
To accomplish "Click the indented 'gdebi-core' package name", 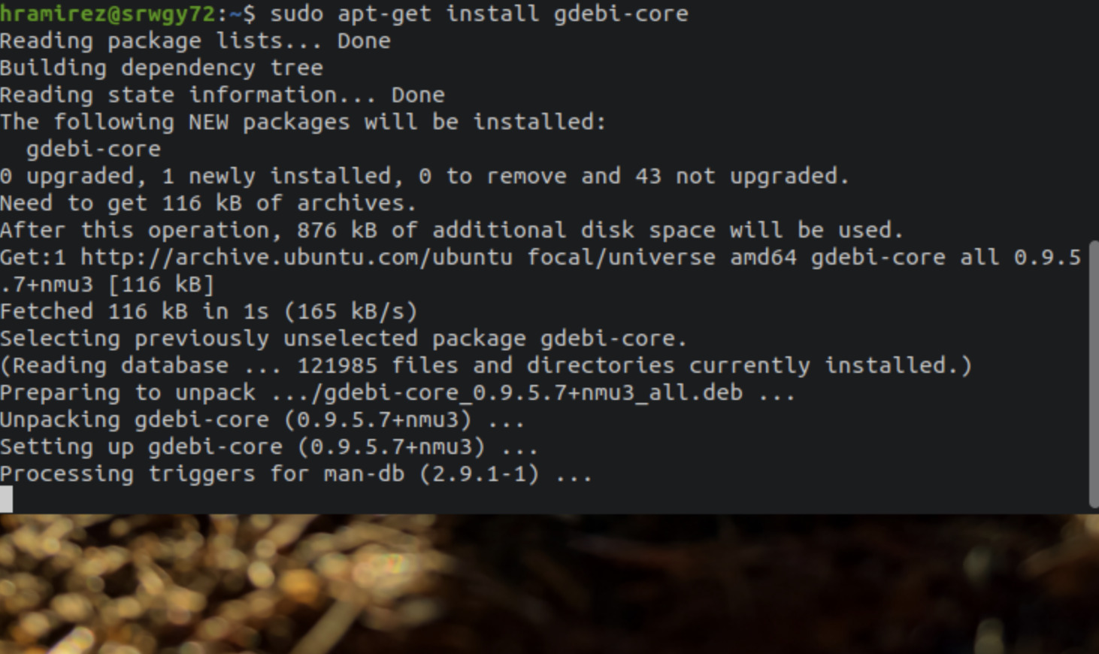I will pos(93,150).
